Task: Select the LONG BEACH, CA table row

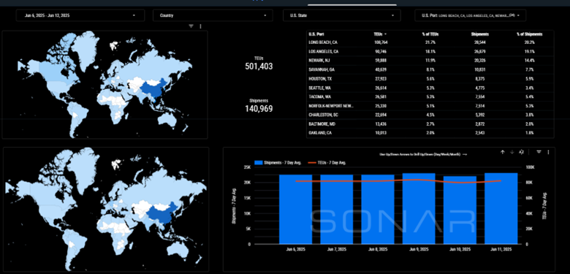Action: point(430,42)
